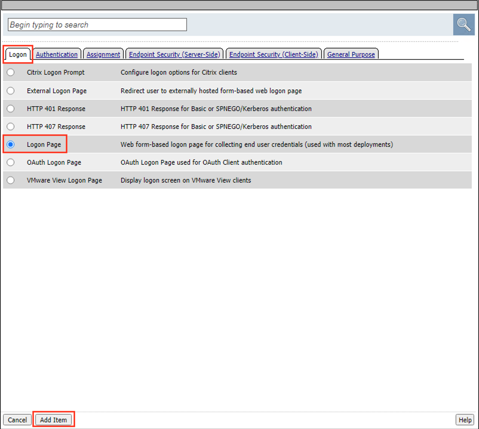Choose HTTP 407 Response radio button
Image resolution: width=479 pixels, height=429 pixels.
point(11,126)
